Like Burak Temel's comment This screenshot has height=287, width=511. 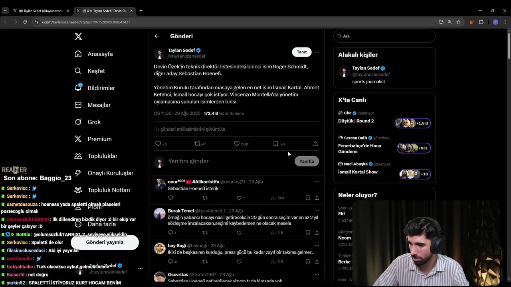coord(239,232)
